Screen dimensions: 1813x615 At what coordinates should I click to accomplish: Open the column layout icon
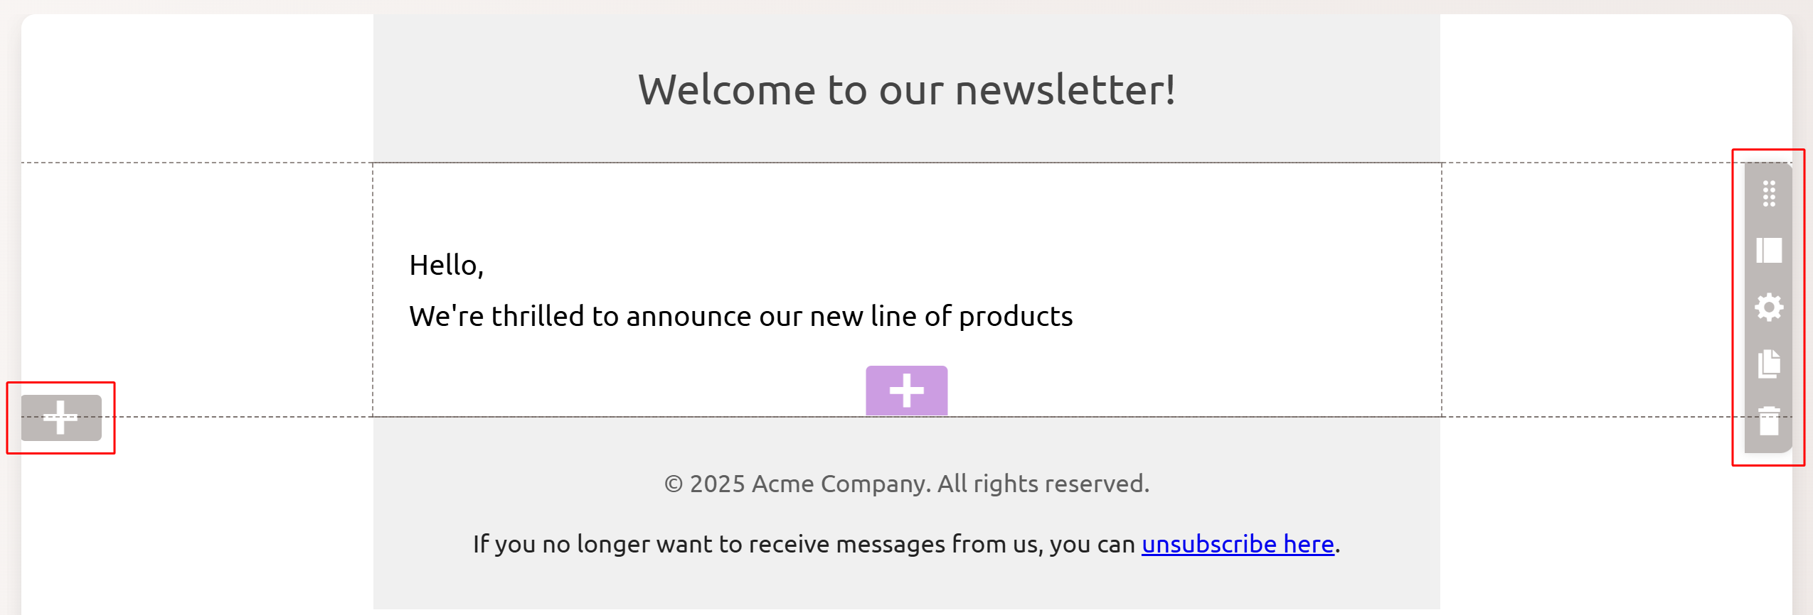pos(1769,250)
